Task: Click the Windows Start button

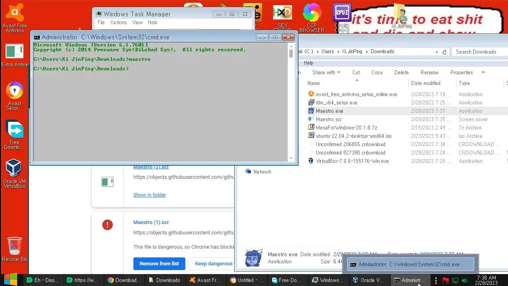Action: [x=11, y=280]
